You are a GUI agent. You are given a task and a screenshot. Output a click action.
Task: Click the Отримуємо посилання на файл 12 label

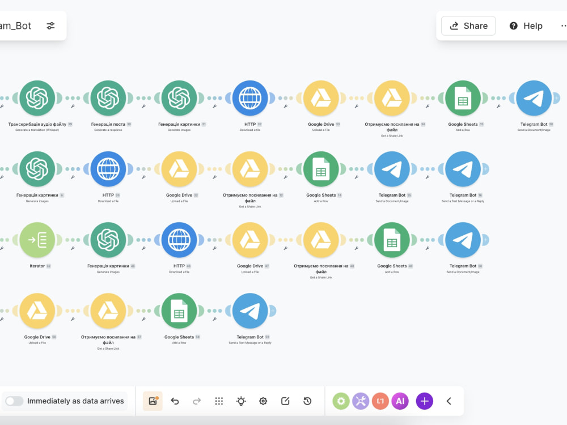click(250, 198)
